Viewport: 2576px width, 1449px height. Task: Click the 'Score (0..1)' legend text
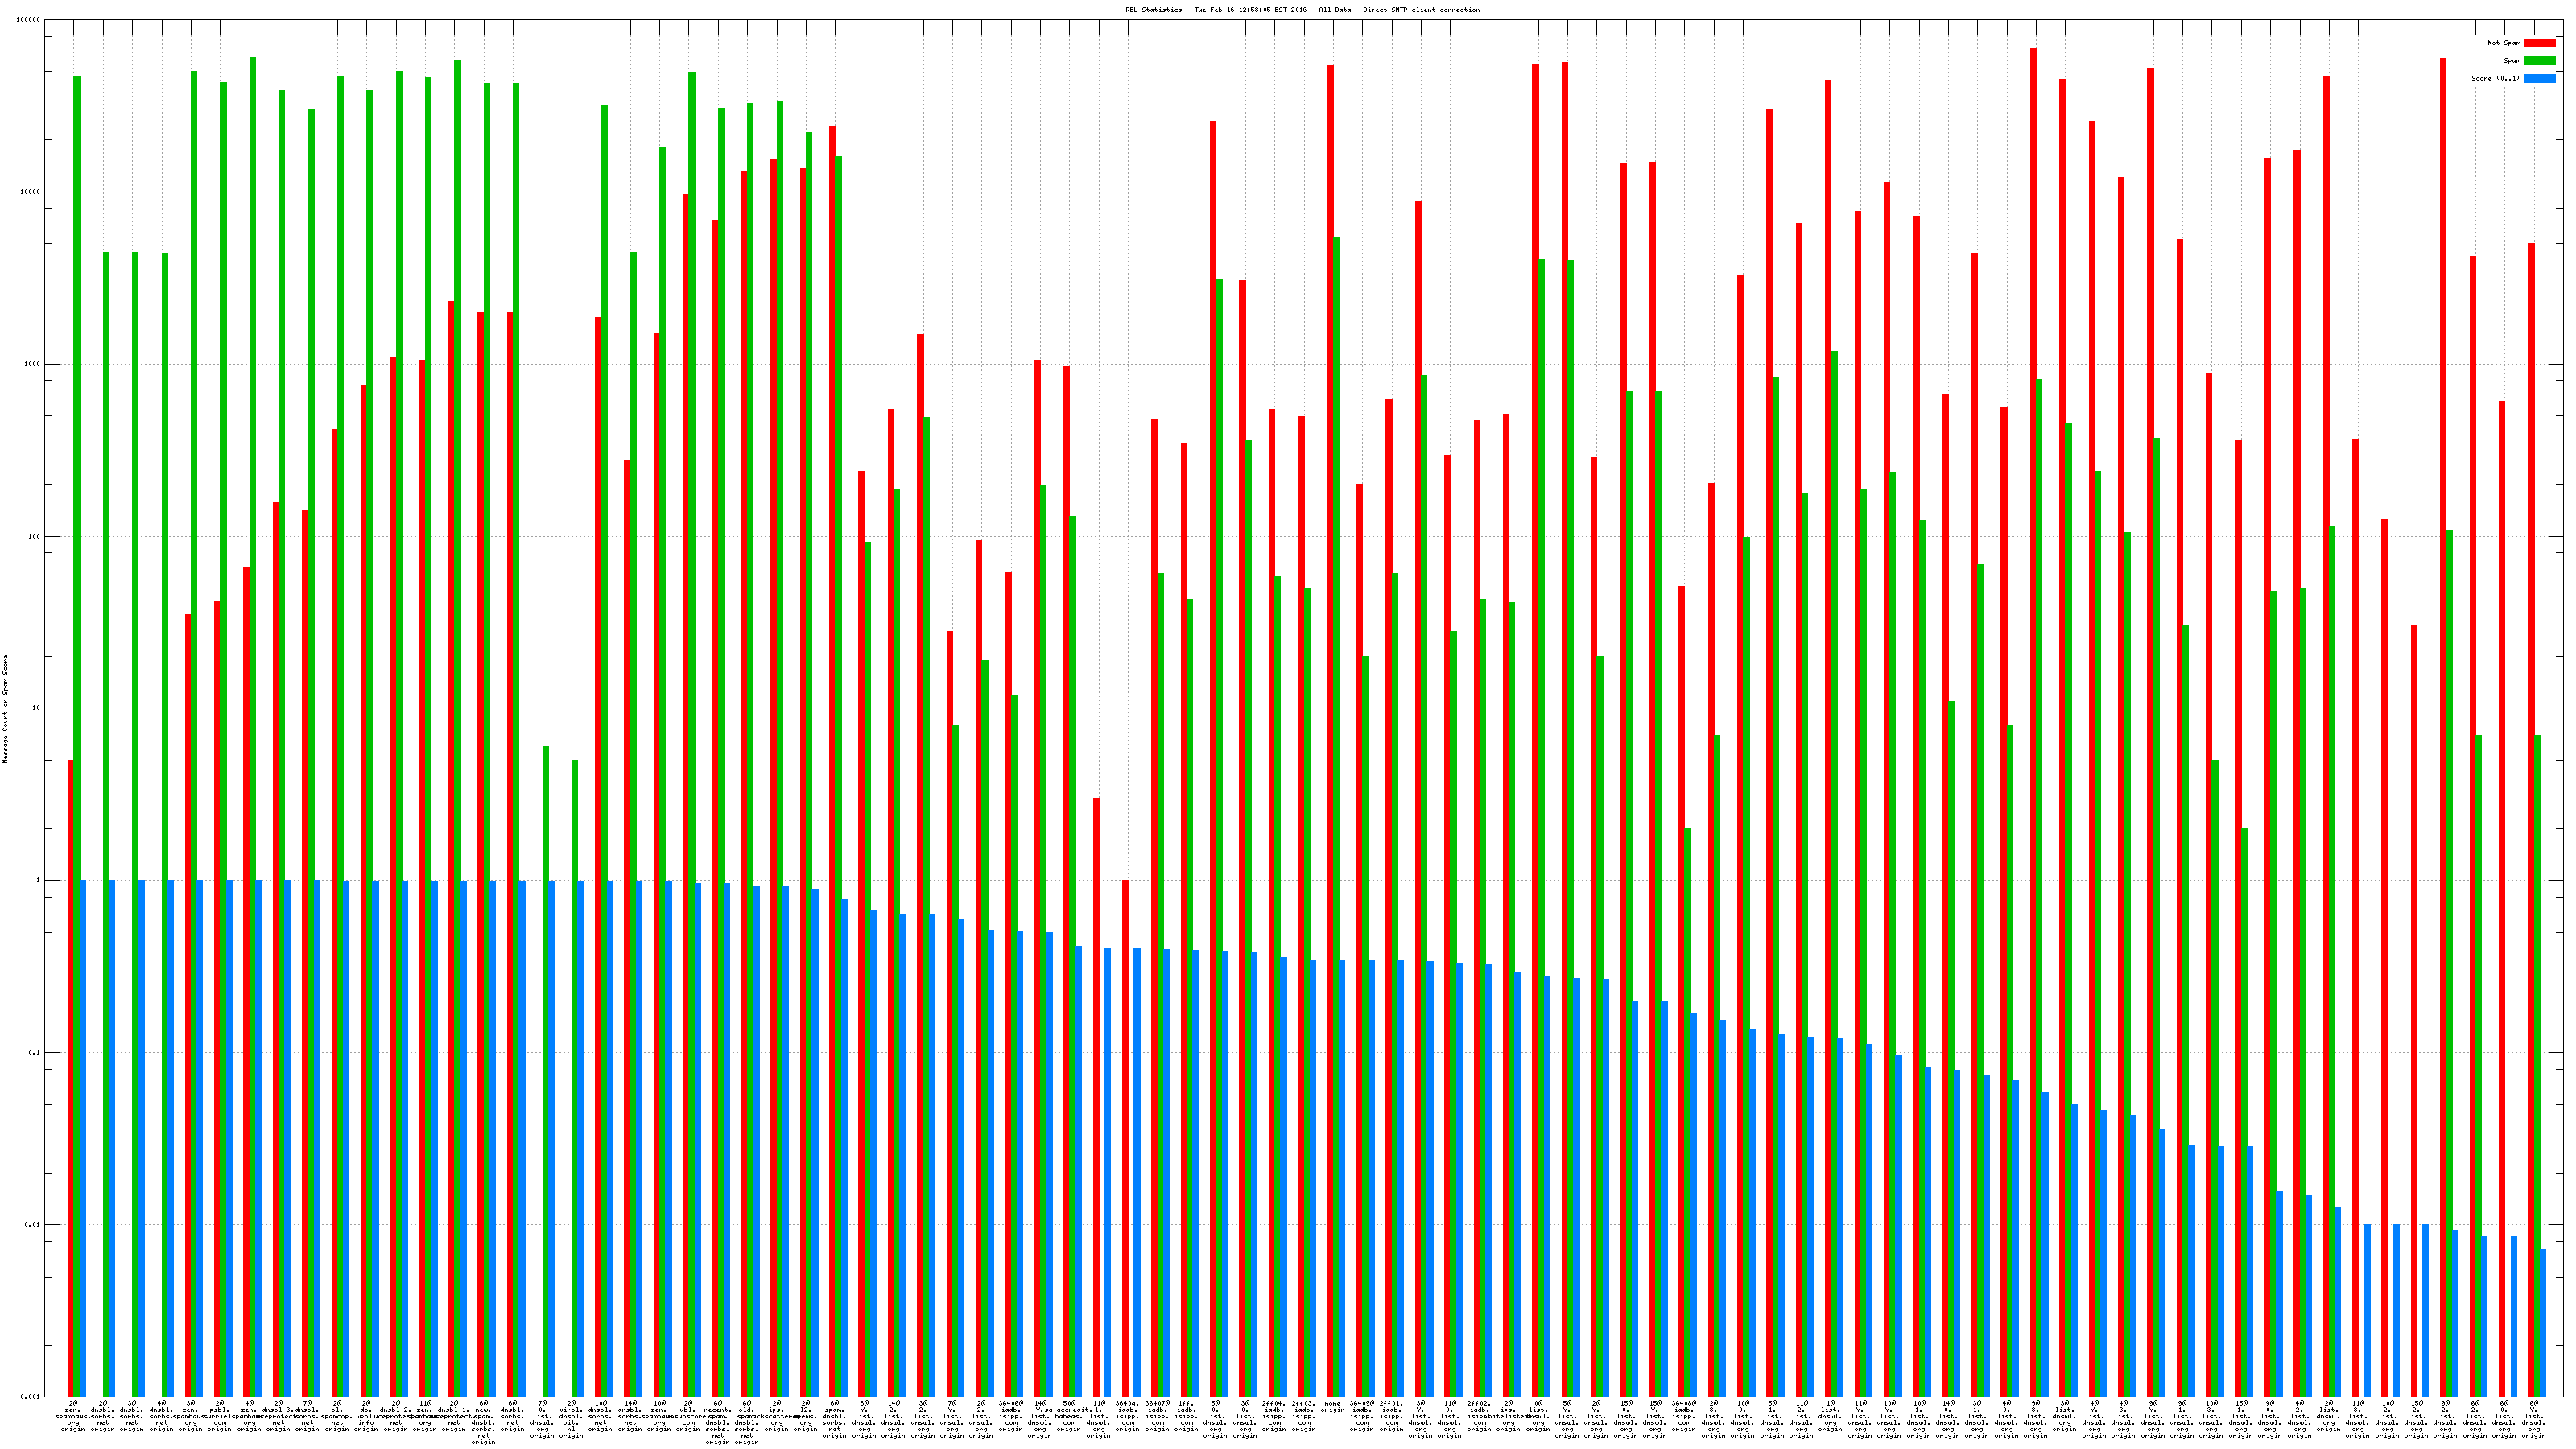pos(2495,78)
